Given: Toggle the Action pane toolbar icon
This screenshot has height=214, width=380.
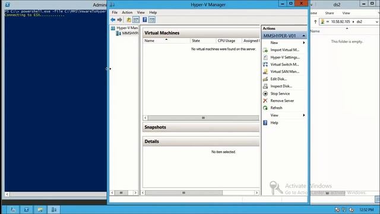Looking at the screenshot, I should pos(152,20).
